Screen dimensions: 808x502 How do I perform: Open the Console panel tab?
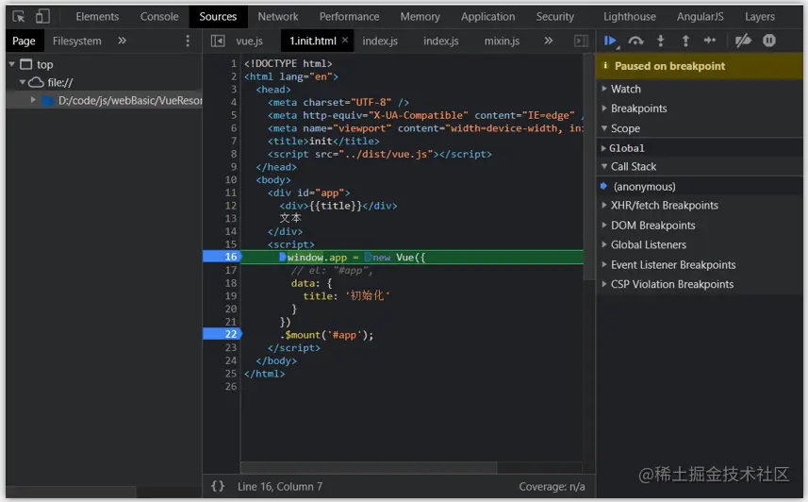point(159,16)
